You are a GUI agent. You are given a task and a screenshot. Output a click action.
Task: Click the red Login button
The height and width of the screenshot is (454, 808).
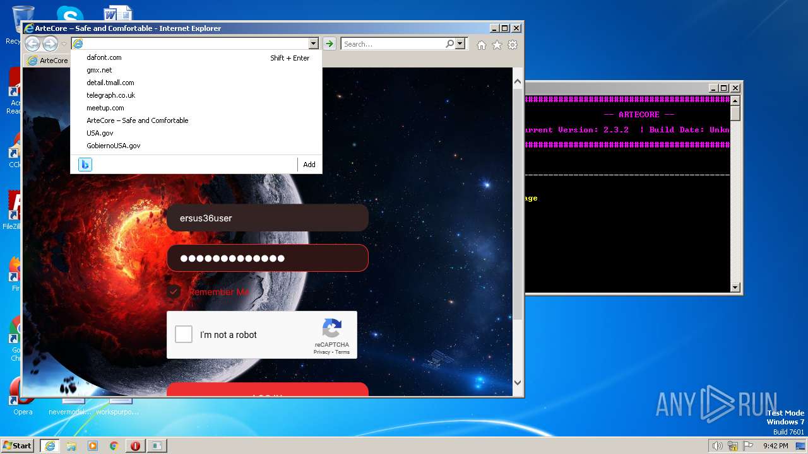click(268, 390)
